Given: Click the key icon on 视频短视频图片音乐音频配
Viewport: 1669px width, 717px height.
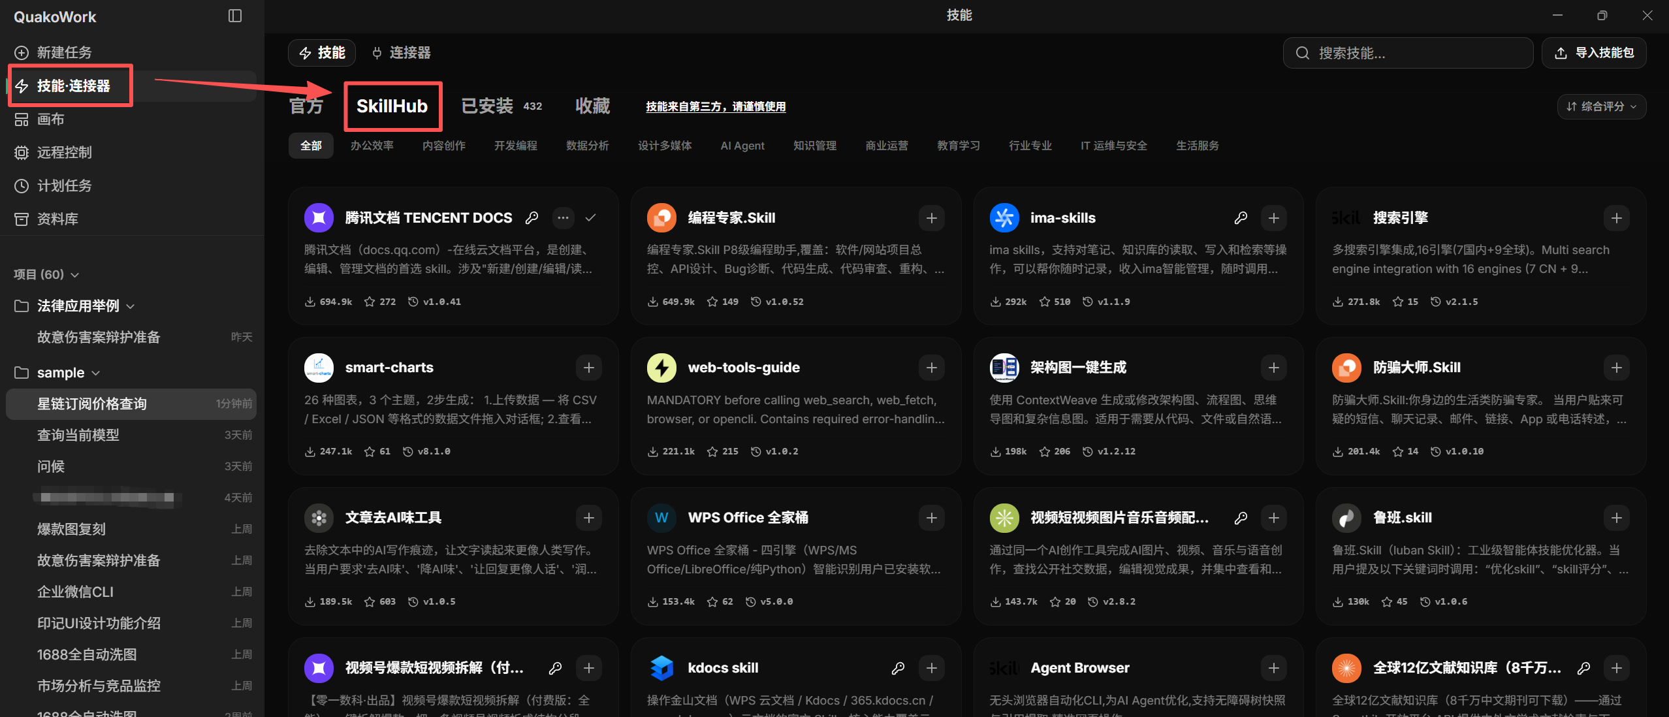Looking at the screenshot, I should [x=1241, y=518].
